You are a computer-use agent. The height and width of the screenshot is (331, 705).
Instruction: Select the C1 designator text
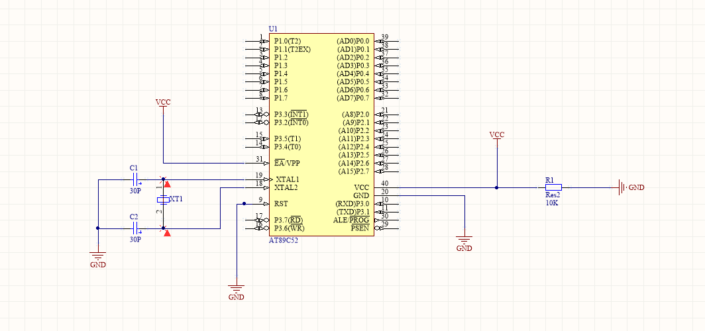tap(134, 168)
